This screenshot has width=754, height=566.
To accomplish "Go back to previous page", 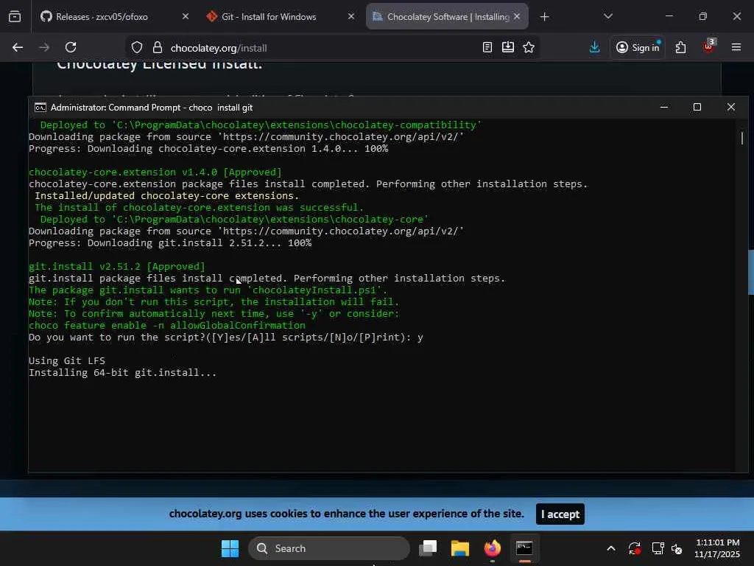I will [x=18, y=48].
